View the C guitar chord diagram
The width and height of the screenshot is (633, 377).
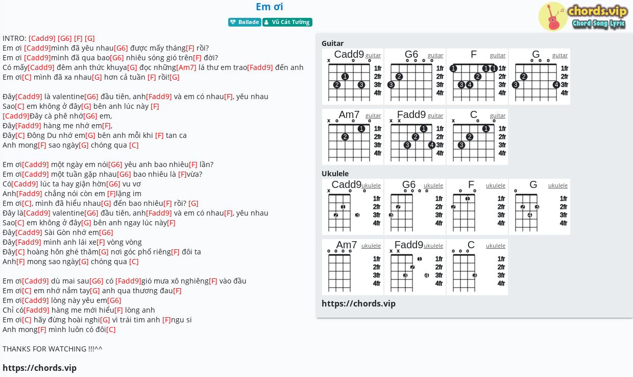tap(477, 137)
